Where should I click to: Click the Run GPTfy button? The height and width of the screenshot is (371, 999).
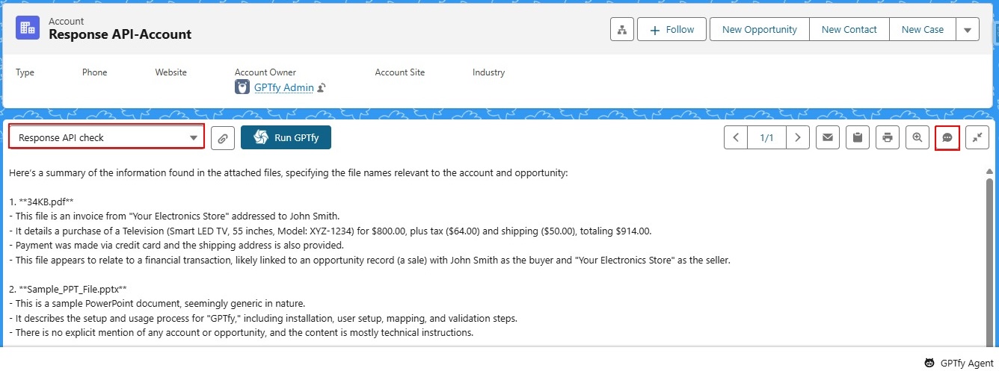tap(286, 137)
